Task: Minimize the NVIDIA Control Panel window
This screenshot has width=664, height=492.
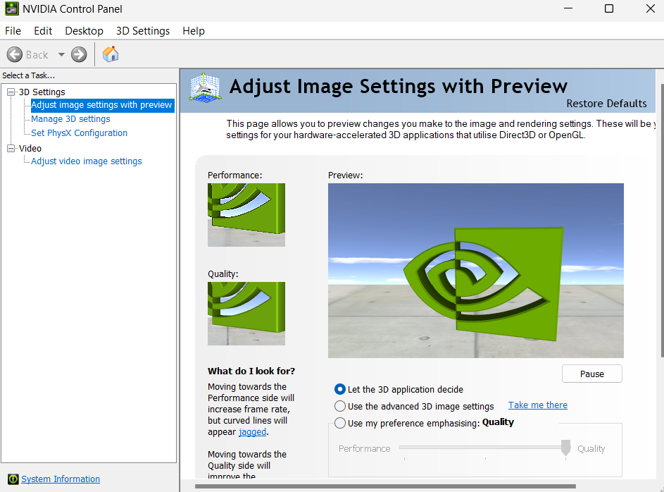Action: [x=568, y=8]
